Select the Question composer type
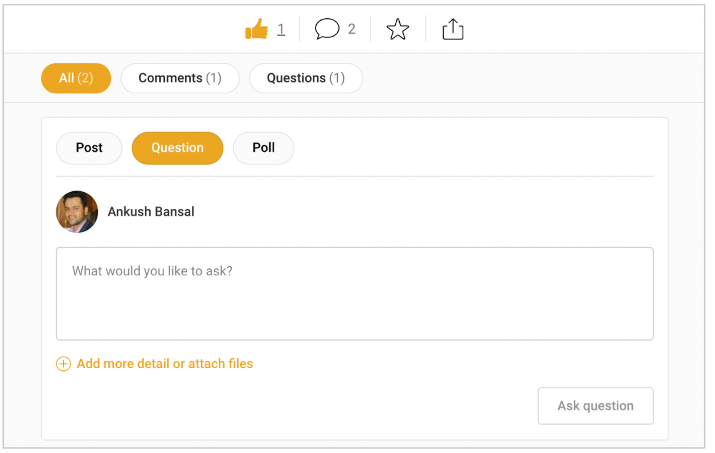 (x=177, y=148)
